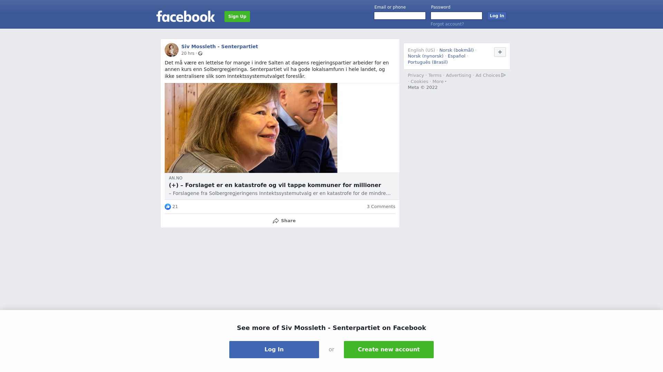663x372 pixels.
Task: Open the Forgot account link
Action: [447, 24]
